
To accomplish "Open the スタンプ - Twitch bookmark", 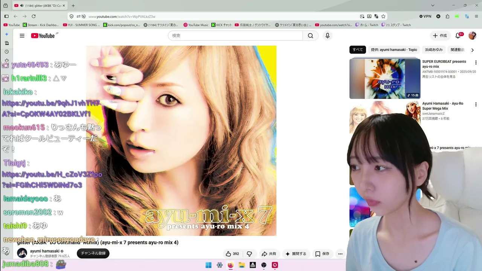I will (x=396, y=25).
